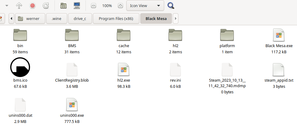The height and width of the screenshot is (130, 297).
Task: Click the red stop loading button
Action: pyautogui.click(x=32, y=6)
